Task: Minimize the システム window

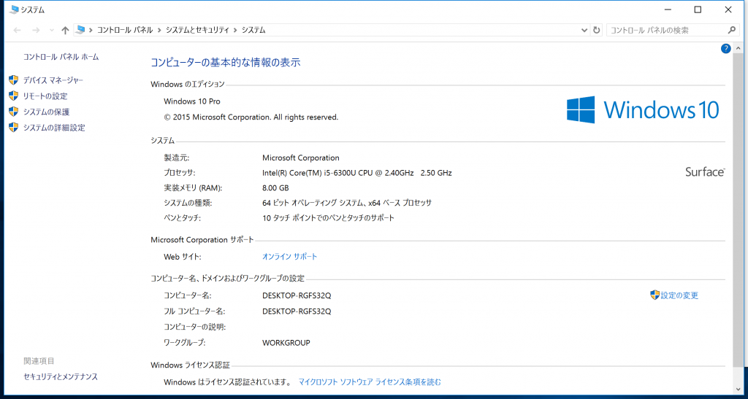Action: 668,9
